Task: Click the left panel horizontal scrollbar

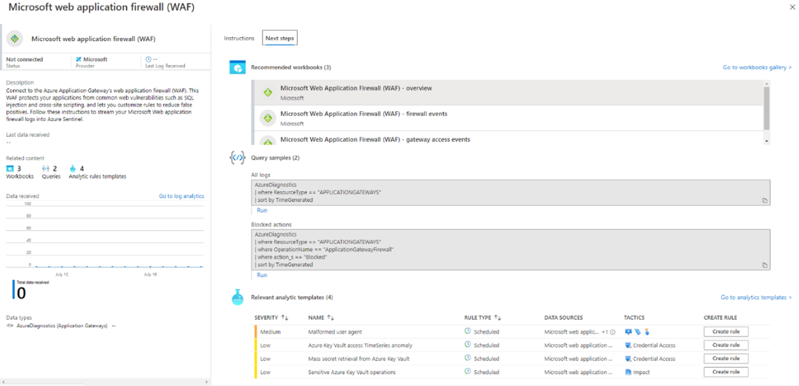Action: 105,383
